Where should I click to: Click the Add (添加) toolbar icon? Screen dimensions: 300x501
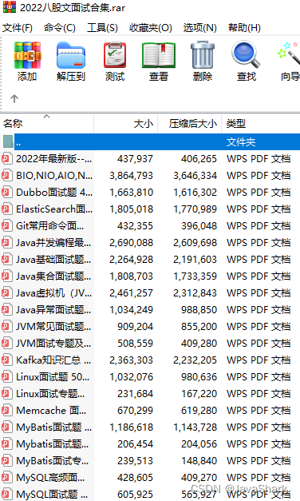tap(27, 55)
